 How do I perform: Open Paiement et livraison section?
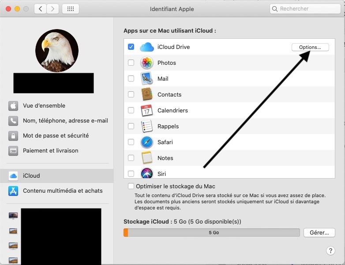57,151
